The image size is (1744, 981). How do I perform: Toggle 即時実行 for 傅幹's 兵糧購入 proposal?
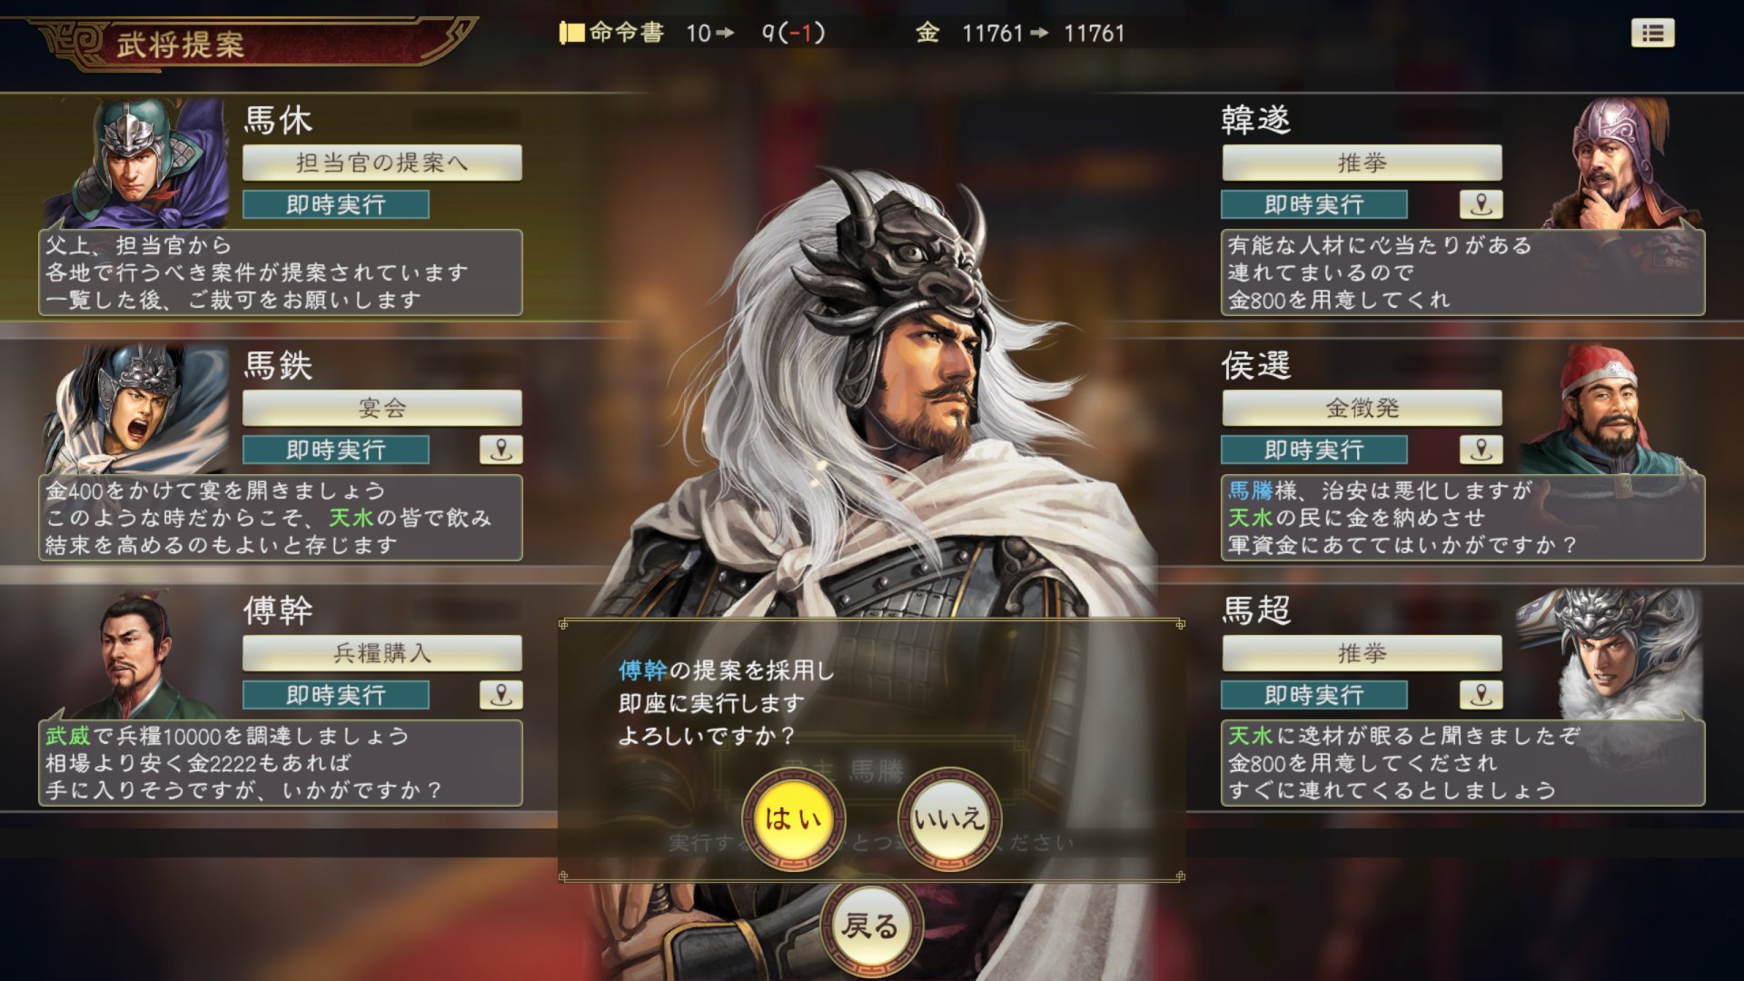336,695
